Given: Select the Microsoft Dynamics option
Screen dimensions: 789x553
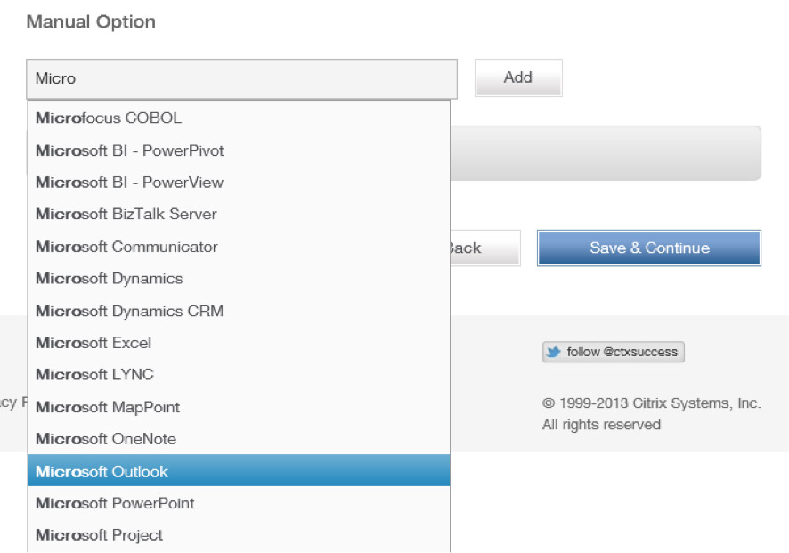Looking at the screenshot, I should click(x=239, y=278).
